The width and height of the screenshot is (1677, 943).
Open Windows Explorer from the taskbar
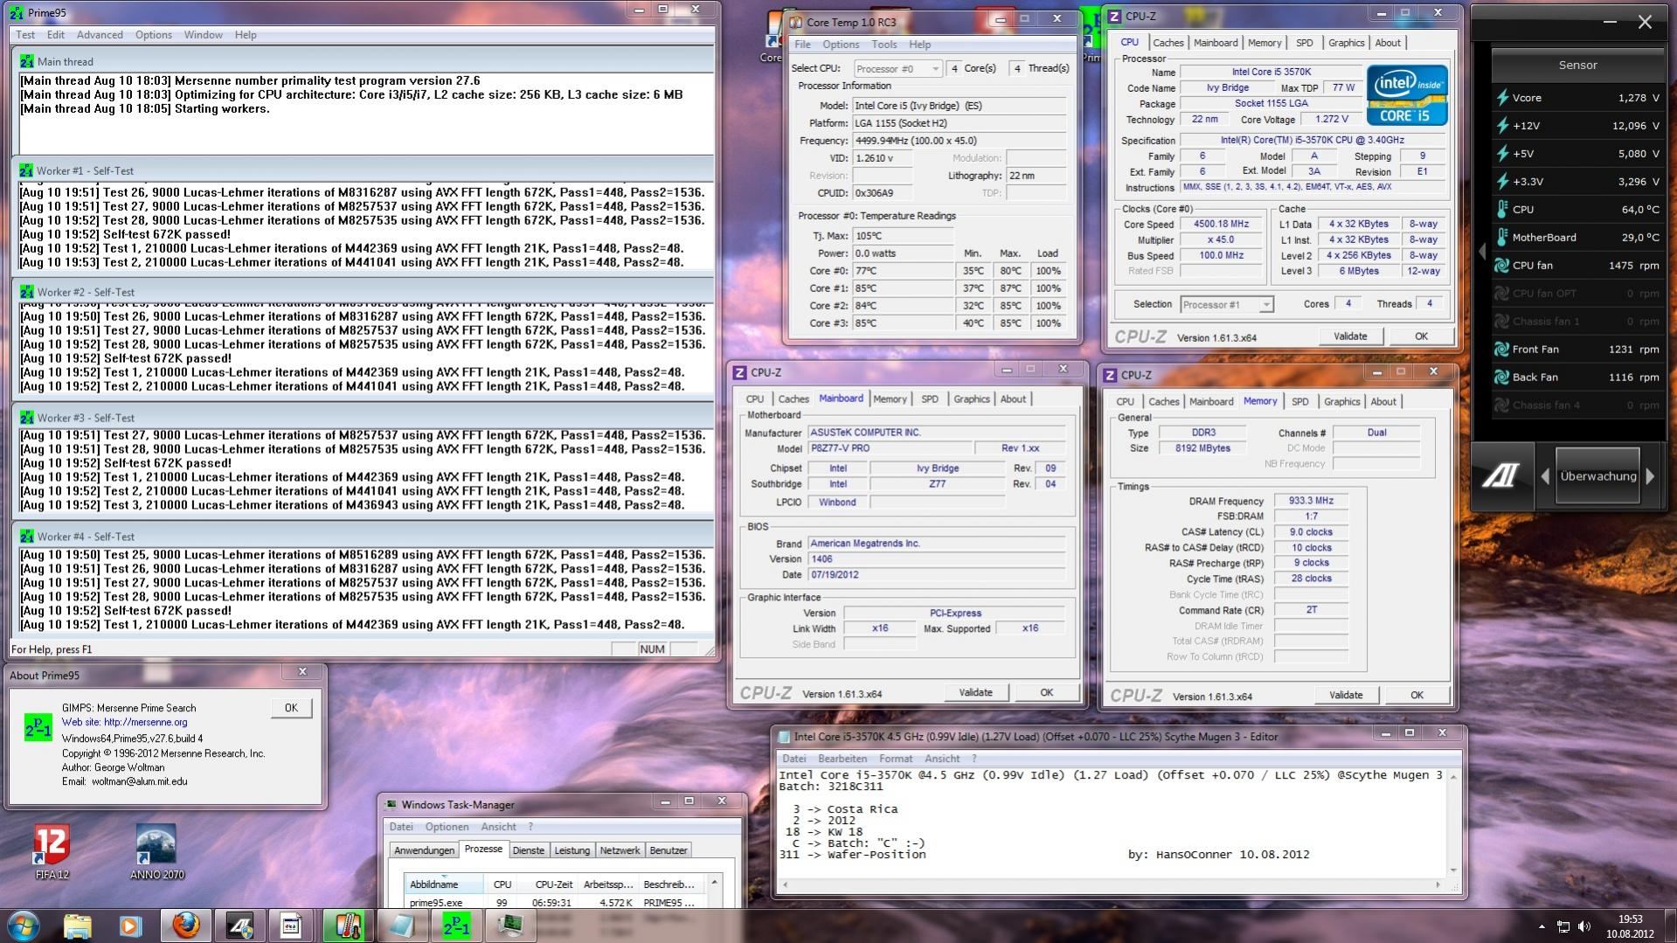[x=78, y=926]
